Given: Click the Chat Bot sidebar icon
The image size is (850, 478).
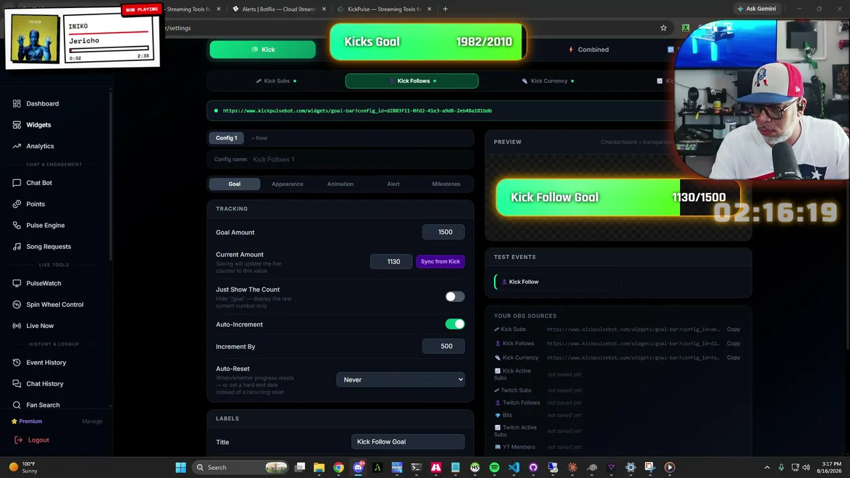Looking at the screenshot, I should (17, 183).
